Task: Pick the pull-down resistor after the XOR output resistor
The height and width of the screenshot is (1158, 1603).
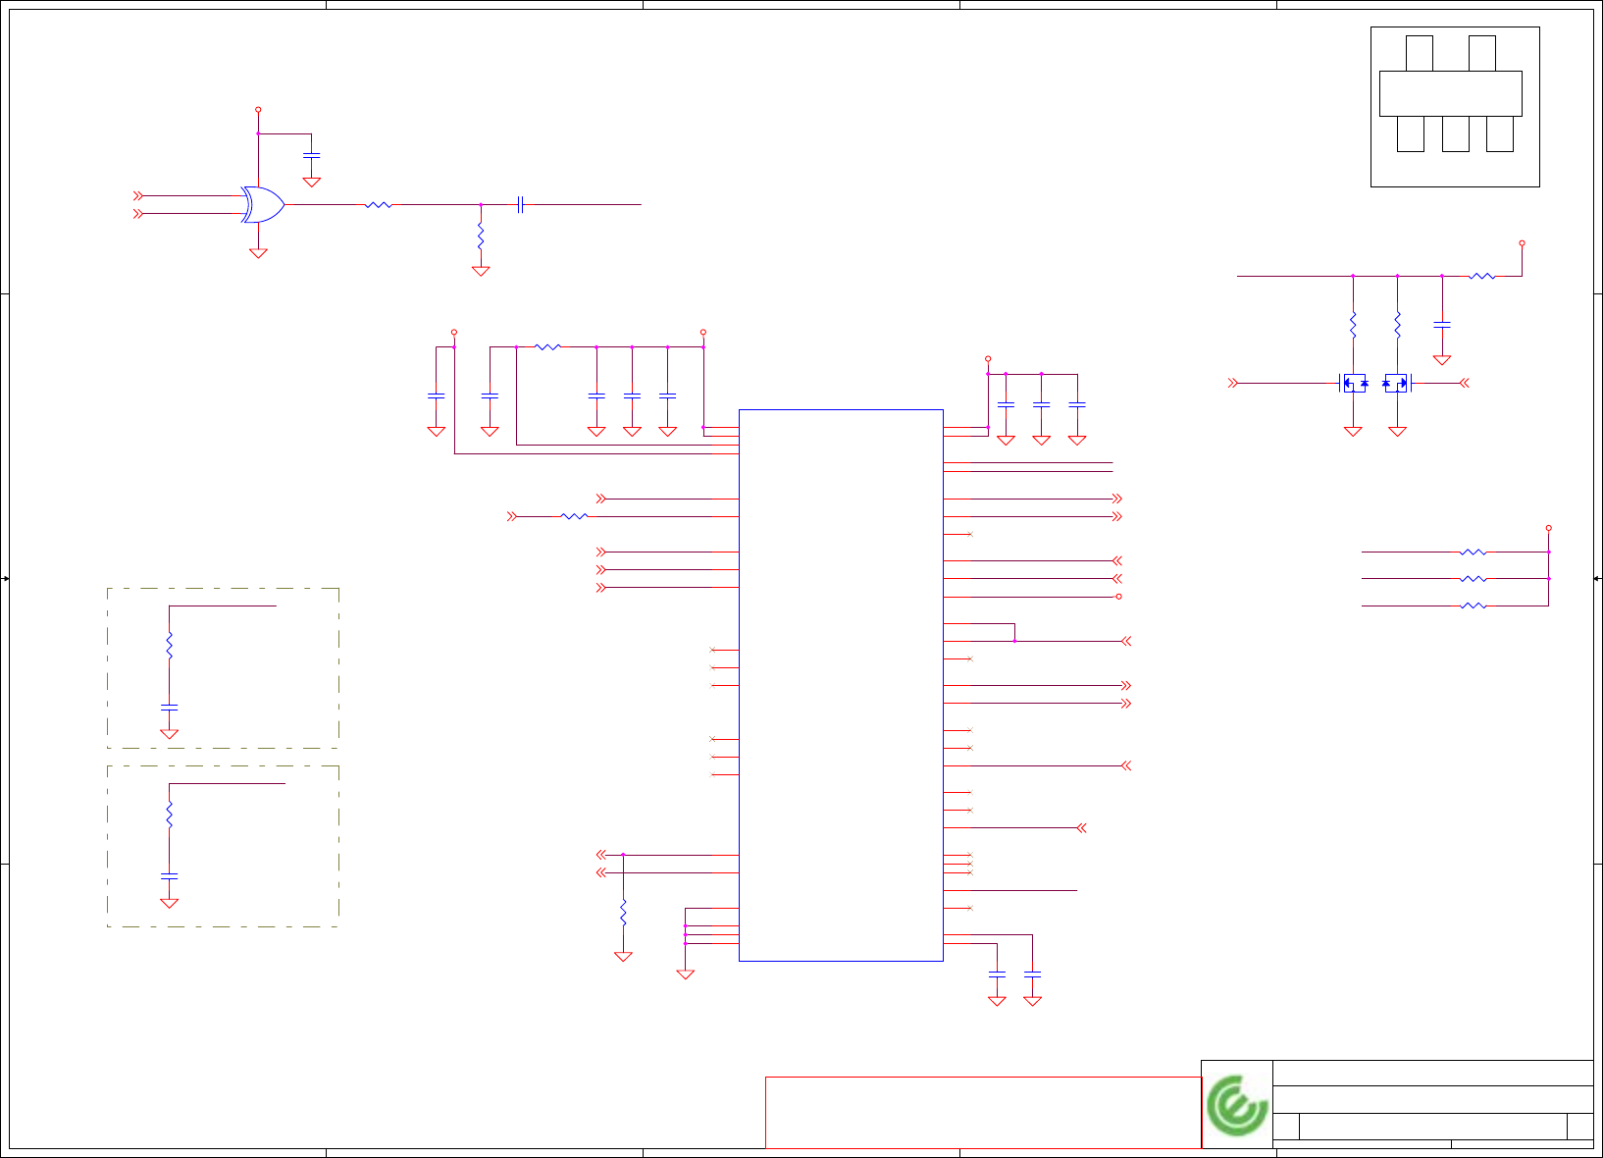Action: tap(481, 237)
